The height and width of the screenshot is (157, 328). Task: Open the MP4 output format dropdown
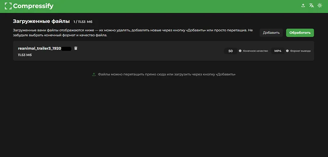point(278,51)
